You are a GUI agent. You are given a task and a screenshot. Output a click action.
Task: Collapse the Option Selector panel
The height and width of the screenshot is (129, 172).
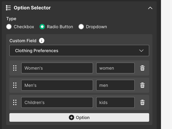tap(150, 8)
